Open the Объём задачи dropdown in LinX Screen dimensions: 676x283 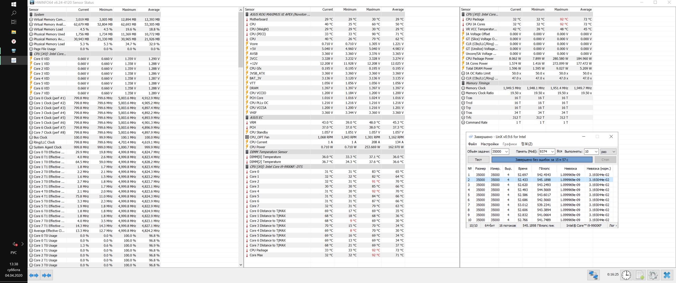506,152
